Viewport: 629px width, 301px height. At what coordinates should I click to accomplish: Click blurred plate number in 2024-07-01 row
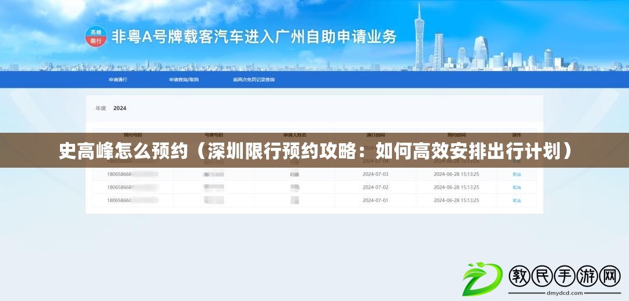coord(214,200)
